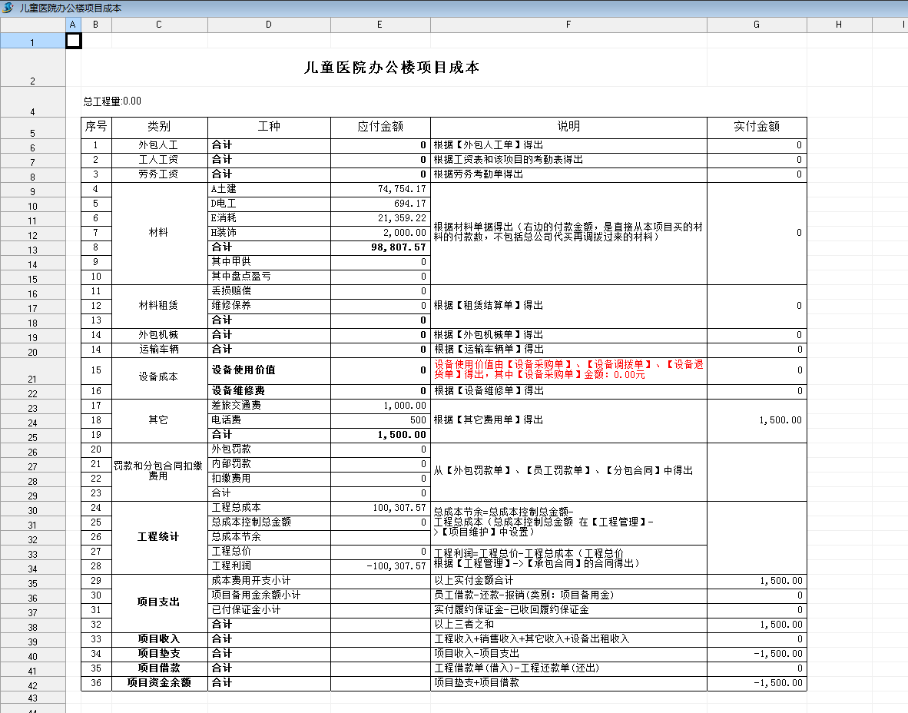
Task: Select row 34 header
Action: pyautogui.click(x=32, y=569)
